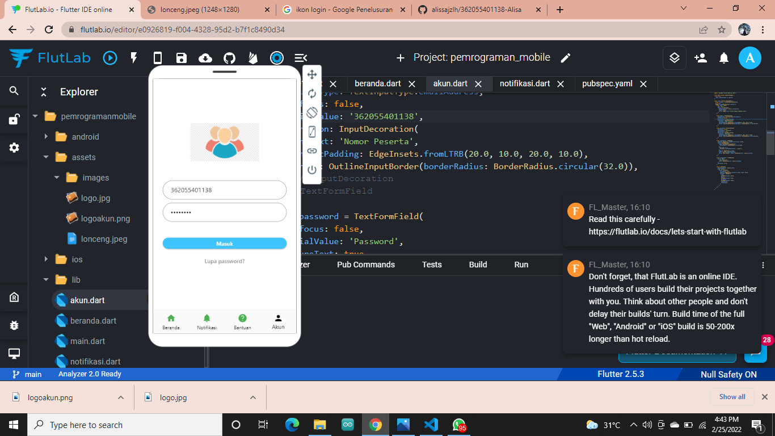Rotate the emulator device orientation
The image size is (775, 436).
coord(312,112)
